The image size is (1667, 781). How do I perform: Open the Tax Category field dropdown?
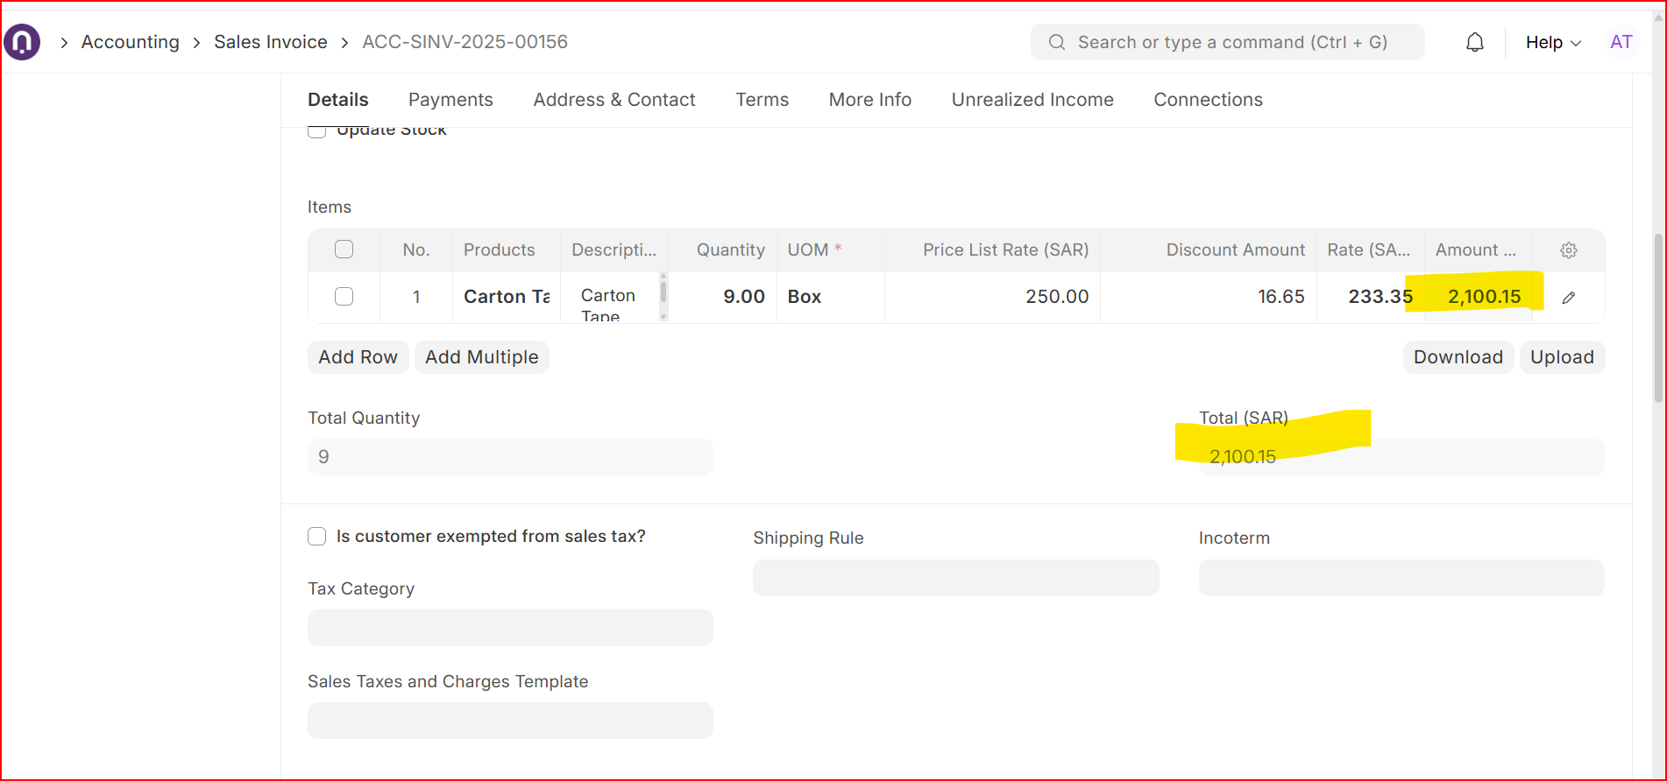click(x=510, y=628)
